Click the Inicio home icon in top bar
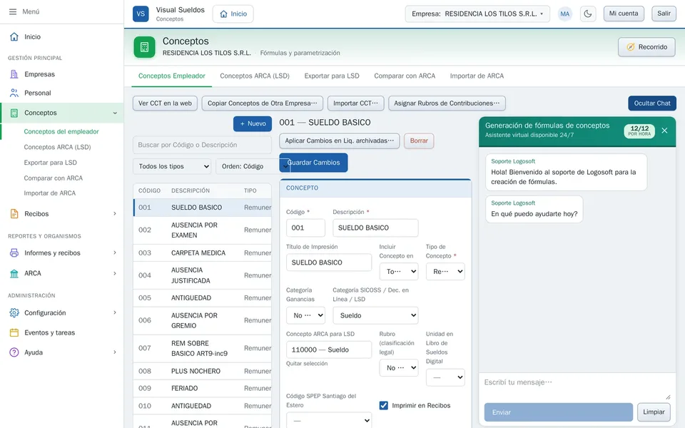Viewport: 685px width, 428px height. pyautogui.click(x=223, y=14)
